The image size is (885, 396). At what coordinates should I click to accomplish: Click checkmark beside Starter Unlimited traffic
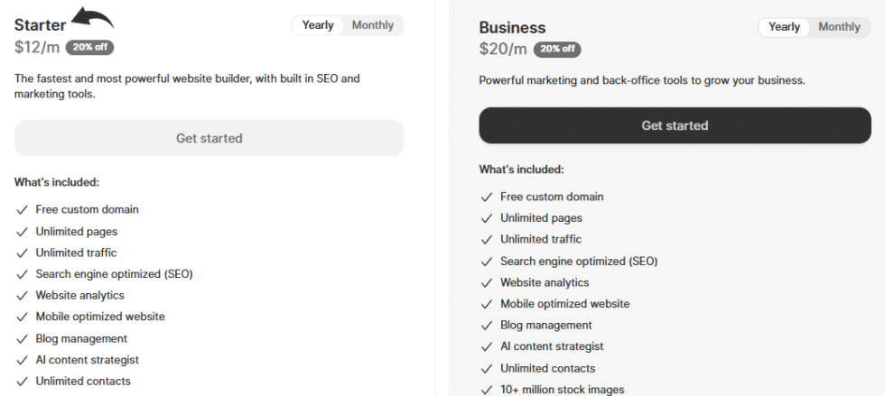22,253
